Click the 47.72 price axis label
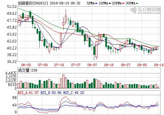 pyautogui.click(x=12, y=20)
